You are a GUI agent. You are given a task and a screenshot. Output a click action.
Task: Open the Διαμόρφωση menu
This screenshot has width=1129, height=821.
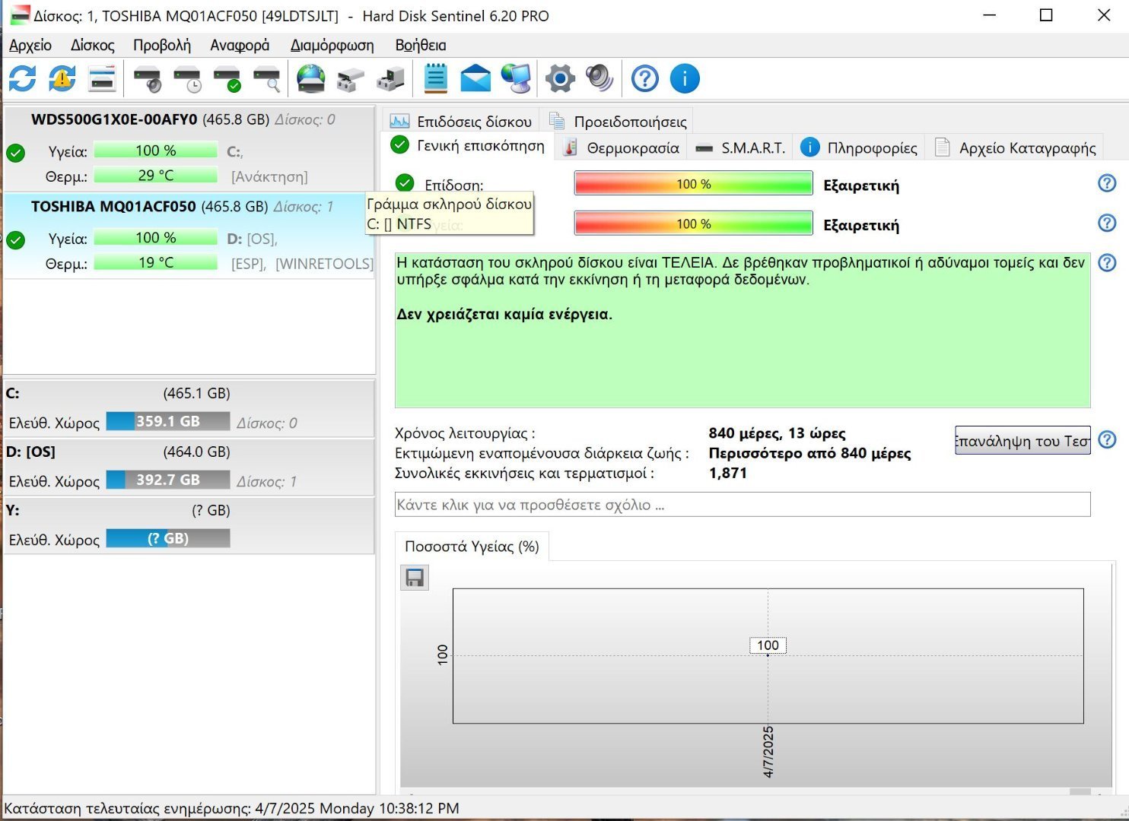(332, 45)
